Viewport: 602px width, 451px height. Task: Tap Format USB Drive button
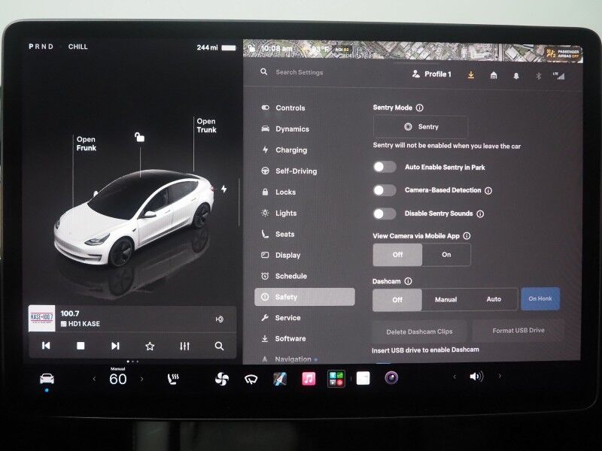click(518, 330)
